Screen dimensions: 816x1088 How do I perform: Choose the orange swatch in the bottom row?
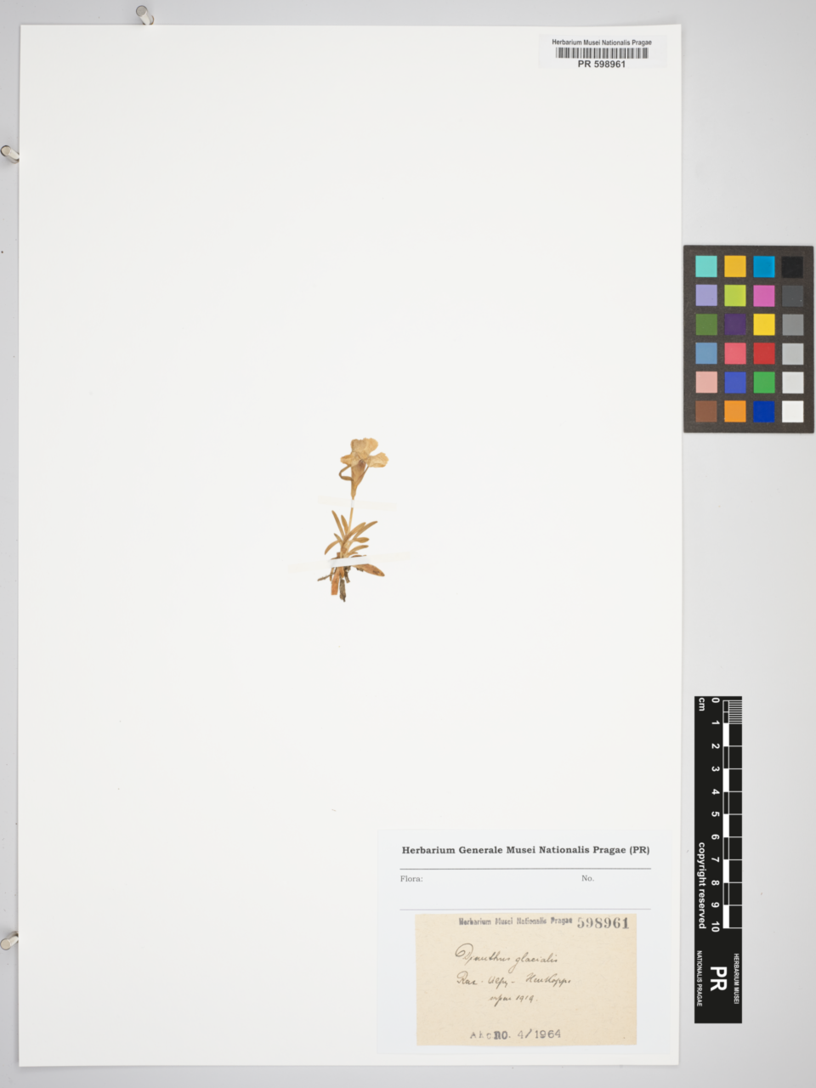[734, 411]
